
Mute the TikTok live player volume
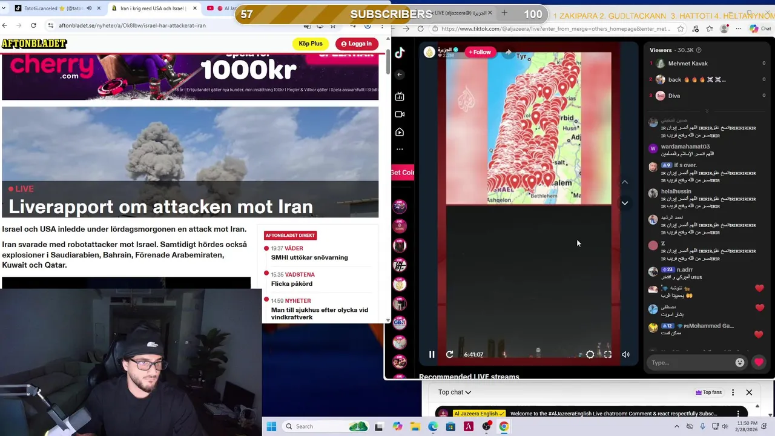pos(625,355)
